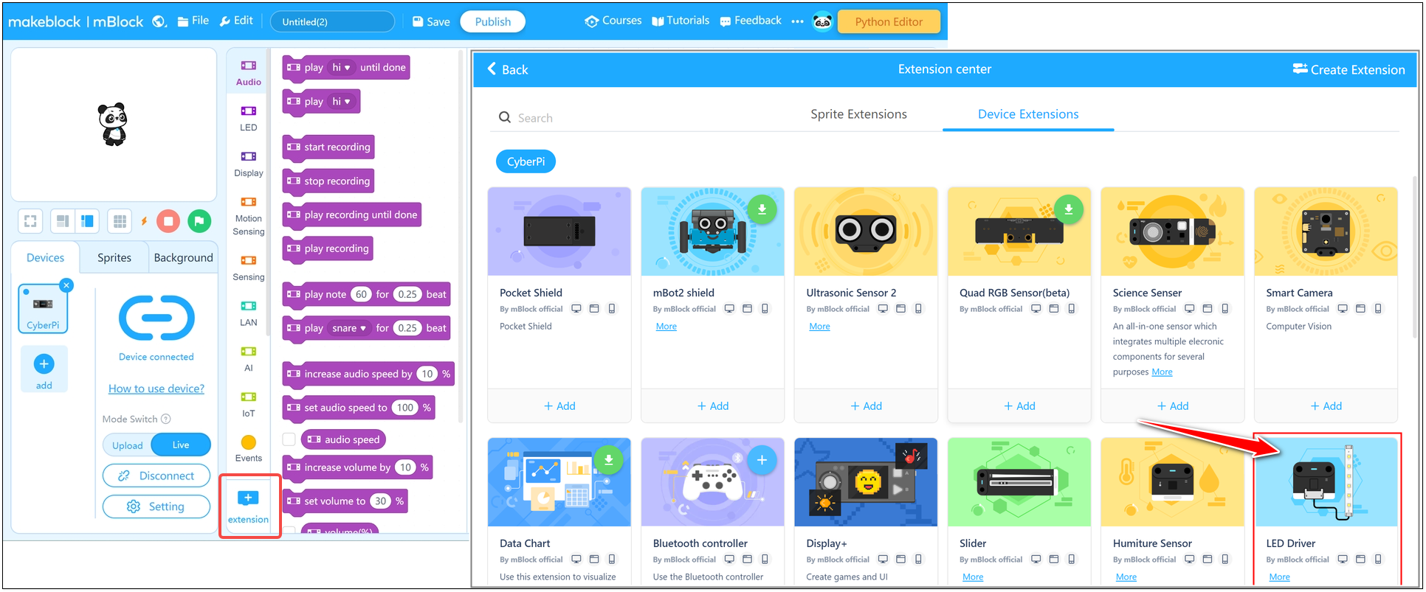Click the red stop button
The height and width of the screenshot is (592, 1426).
point(168,220)
